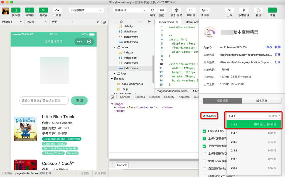Open the Network devtools tab
Screen dimensions: 285x177
coord(154,97)
